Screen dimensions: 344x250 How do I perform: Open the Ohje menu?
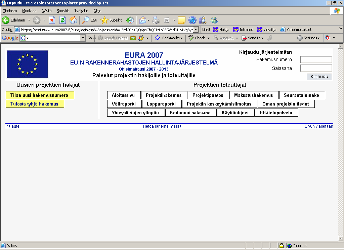(x=97, y=11)
